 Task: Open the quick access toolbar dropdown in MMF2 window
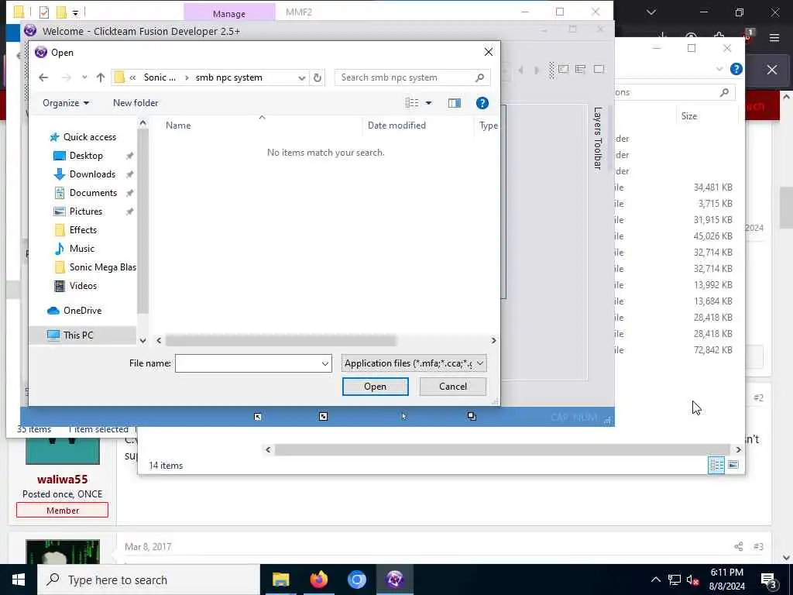[x=75, y=12]
